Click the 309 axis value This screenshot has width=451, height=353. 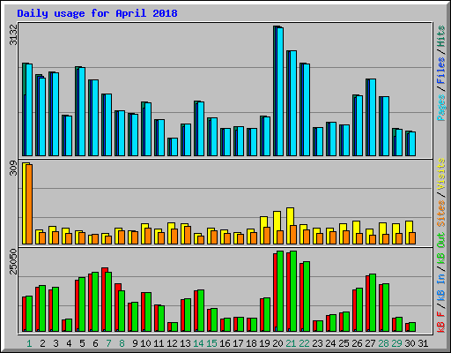pos(13,168)
